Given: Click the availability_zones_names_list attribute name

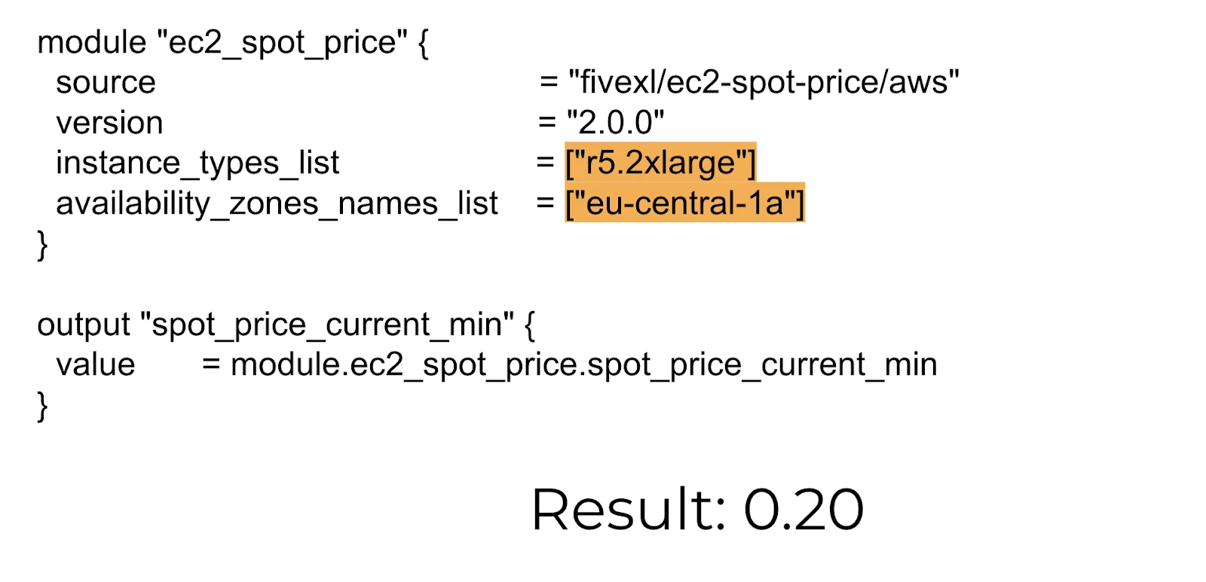Looking at the screenshot, I should (277, 203).
